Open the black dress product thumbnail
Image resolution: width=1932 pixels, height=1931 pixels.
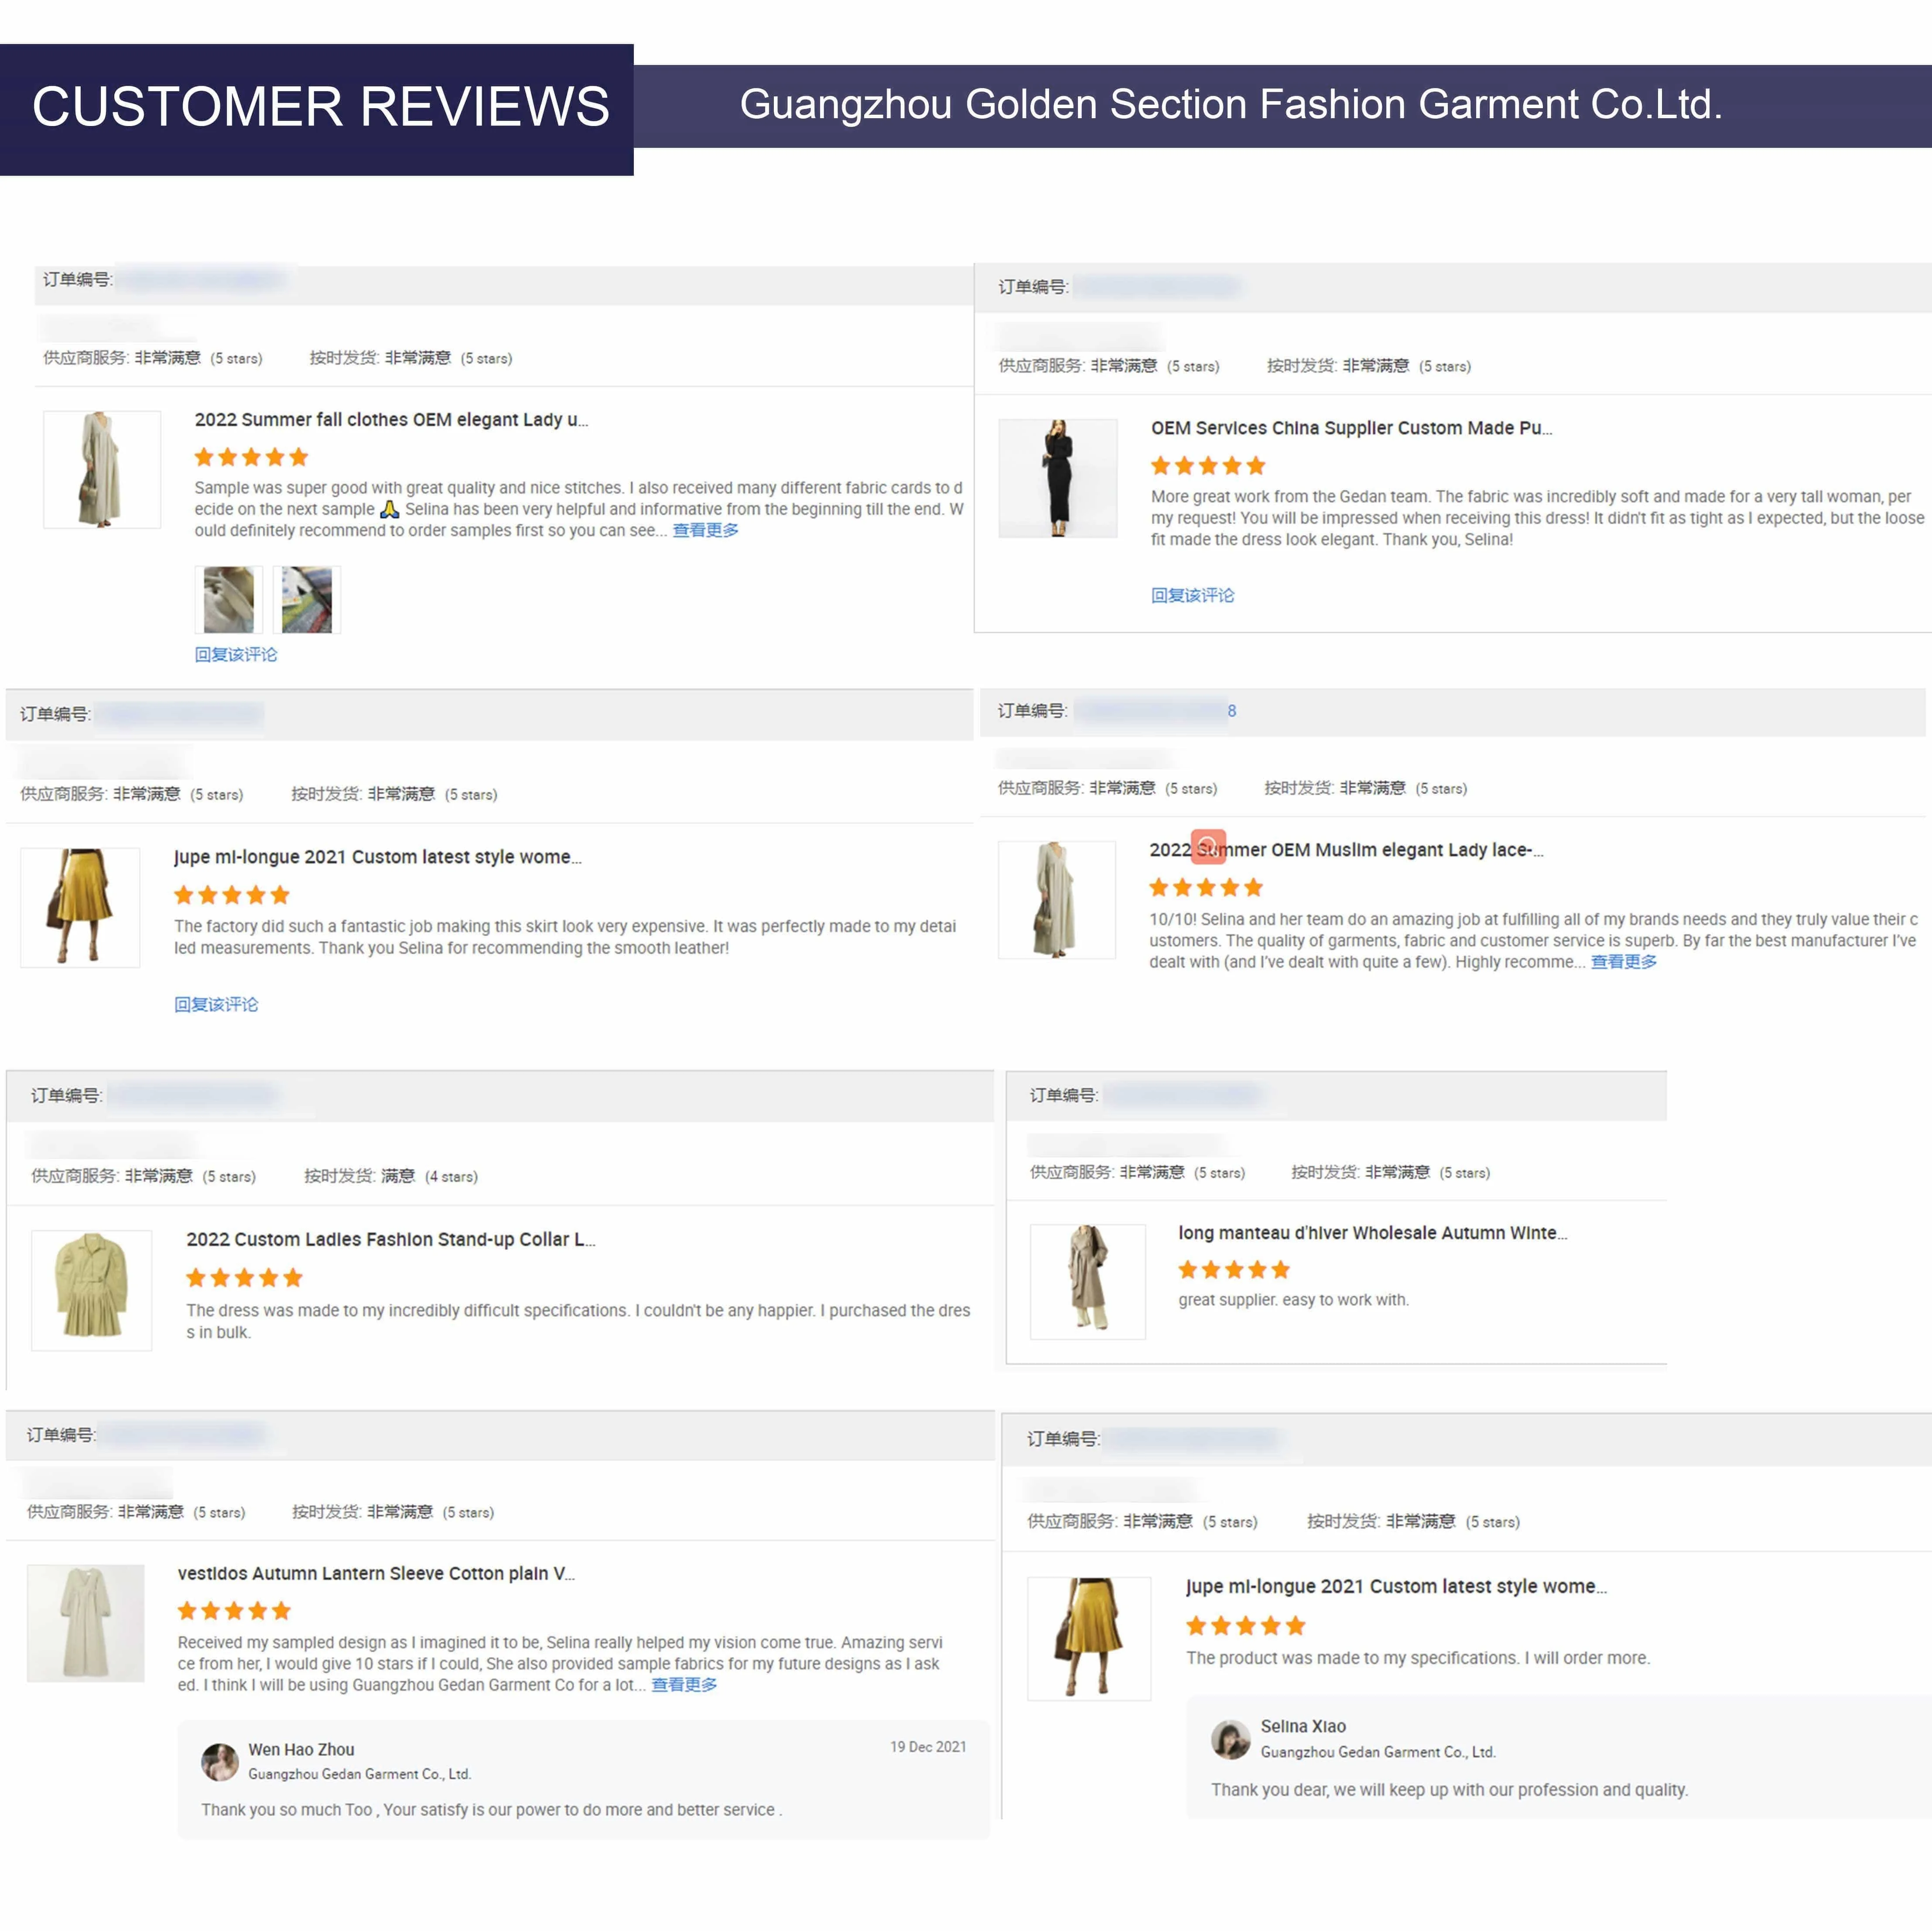(x=1058, y=479)
